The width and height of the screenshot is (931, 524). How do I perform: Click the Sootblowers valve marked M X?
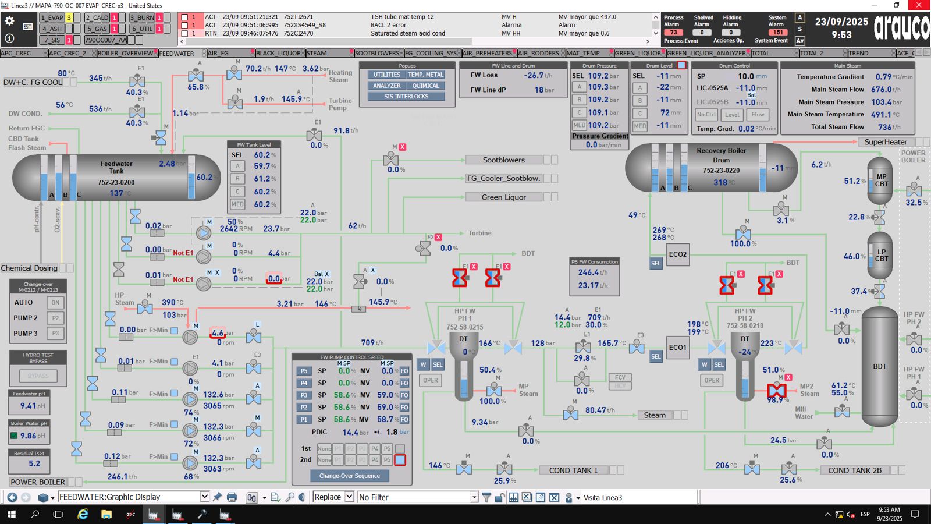click(x=391, y=160)
